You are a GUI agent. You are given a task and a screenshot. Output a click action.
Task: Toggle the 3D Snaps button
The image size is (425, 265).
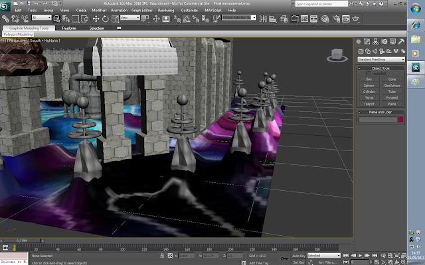click(177, 19)
